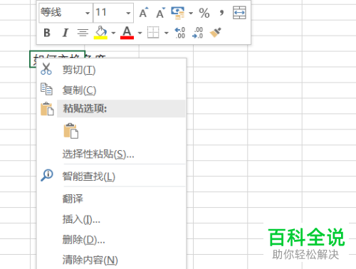Click the smart lookup magnifier icon
The height and width of the screenshot is (269, 356).
click(x=47, y=175)
